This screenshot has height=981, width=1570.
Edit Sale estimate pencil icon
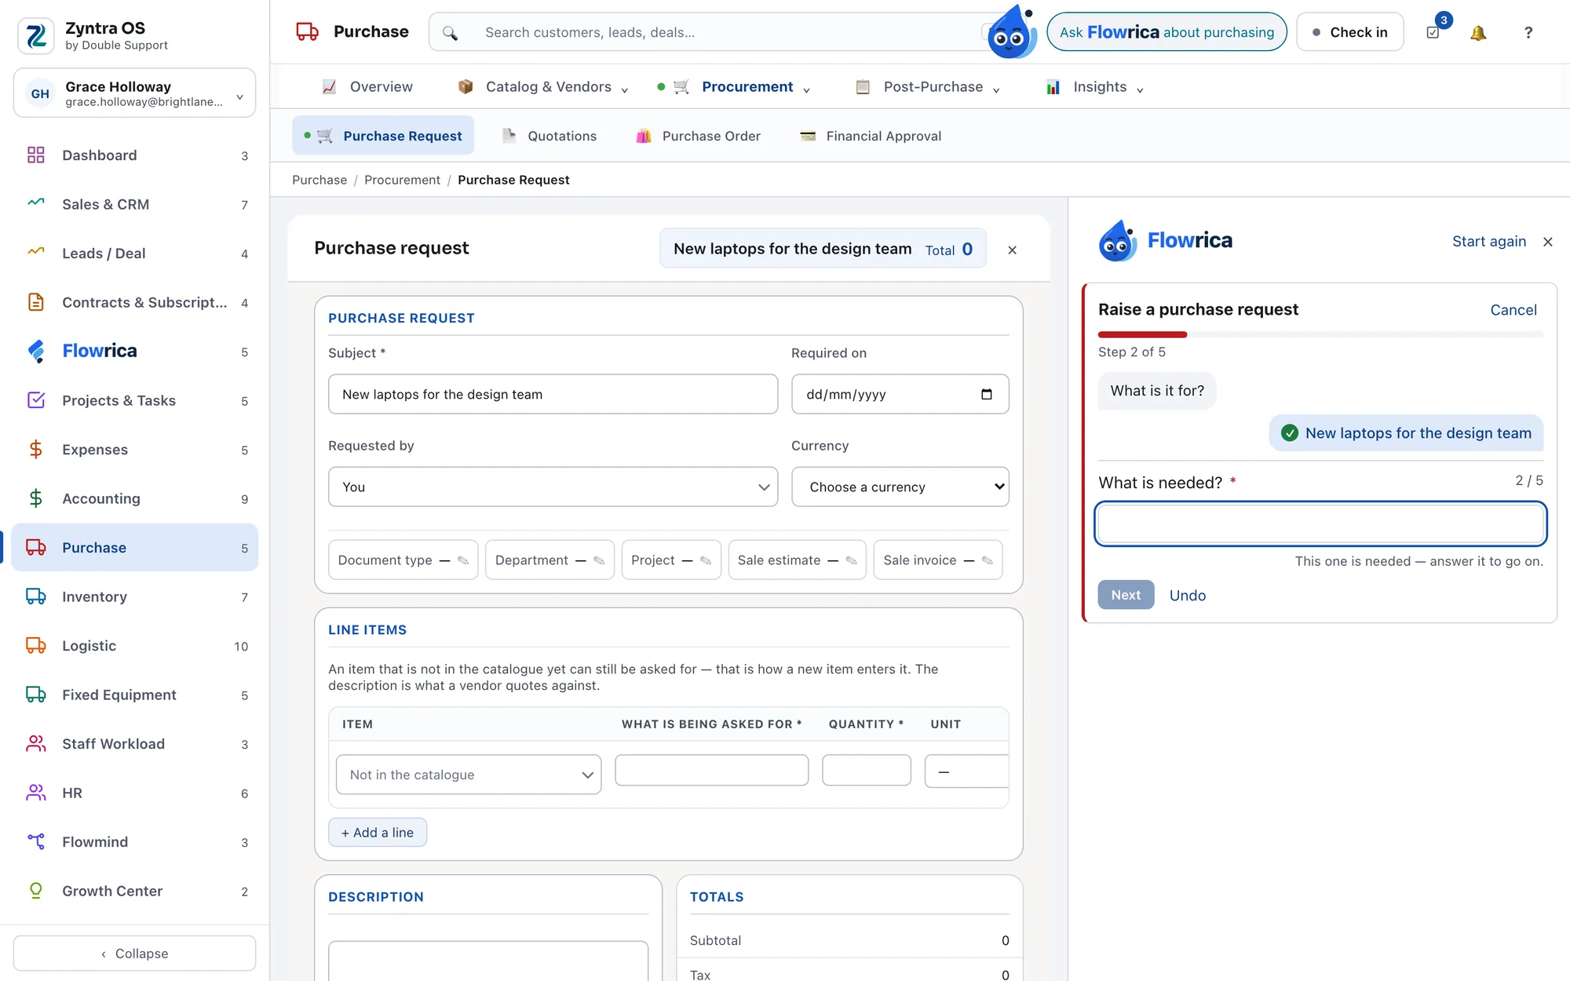tap(851, 560)
